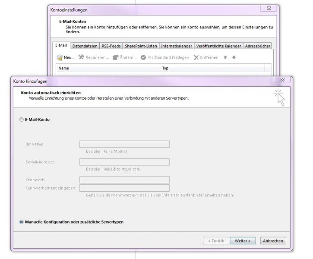Click the move up arrow icon
This screenshot has height=259, width=313.
point(225,57)
